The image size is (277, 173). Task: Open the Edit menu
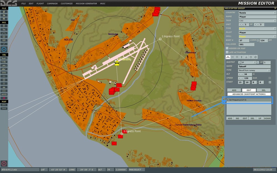coord(31,4)
